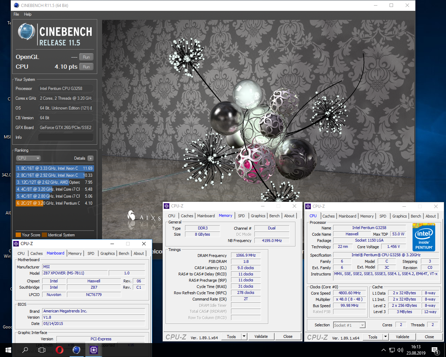The image size is (446, 357).
Task: Open the Ranking CPU dropdown
Action: tap(29, 158)
